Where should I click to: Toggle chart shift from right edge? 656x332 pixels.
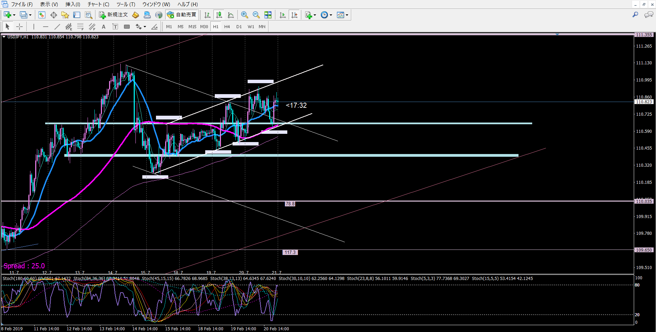(294, 15)
